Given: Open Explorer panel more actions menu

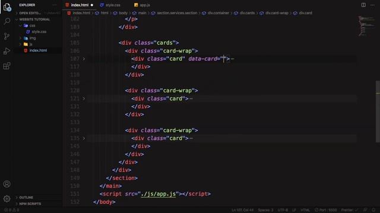Looking at the screenshot, I should click(55, 5).
